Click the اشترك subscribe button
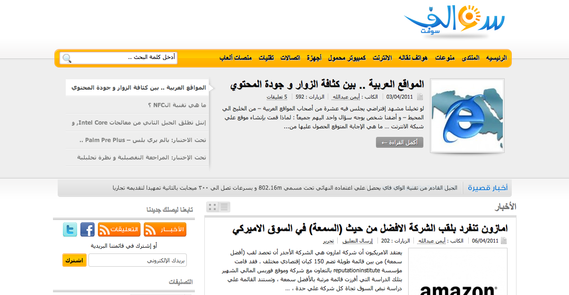The height and width of the screenshot is (295, 569). 74,260
